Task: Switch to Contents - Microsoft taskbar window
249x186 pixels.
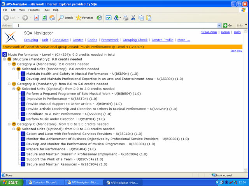Action: tap(44, 183)
